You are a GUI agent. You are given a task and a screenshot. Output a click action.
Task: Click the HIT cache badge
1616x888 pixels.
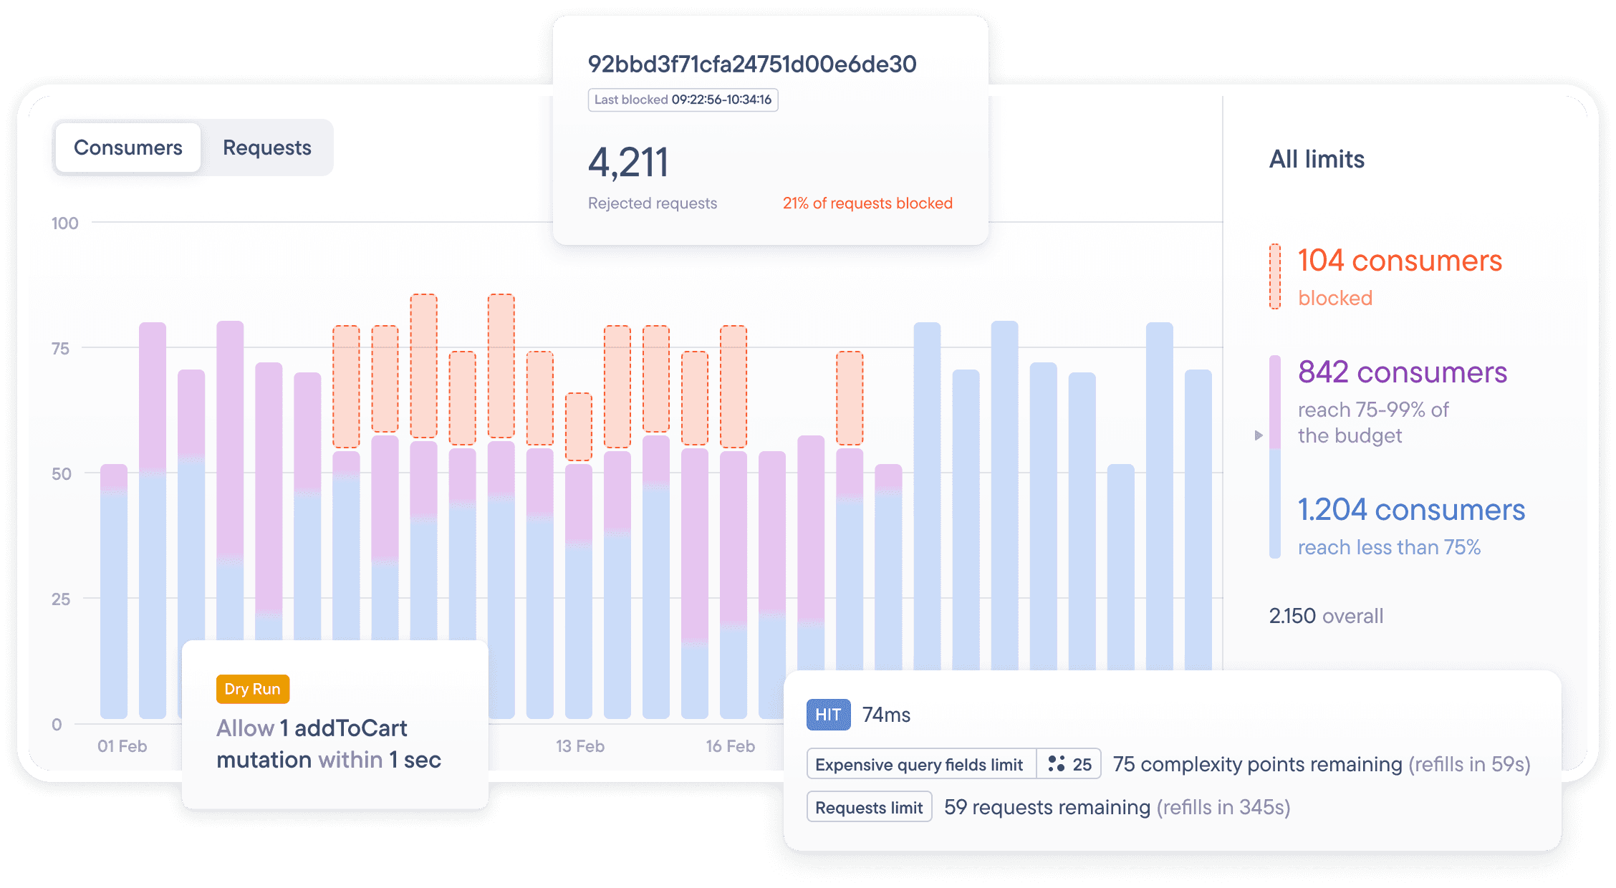(828, 715)
